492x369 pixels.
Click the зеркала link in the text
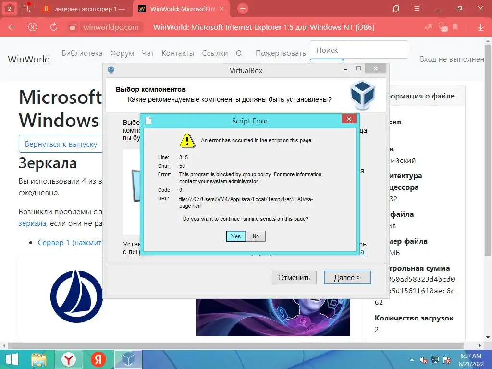pos(32,223)
